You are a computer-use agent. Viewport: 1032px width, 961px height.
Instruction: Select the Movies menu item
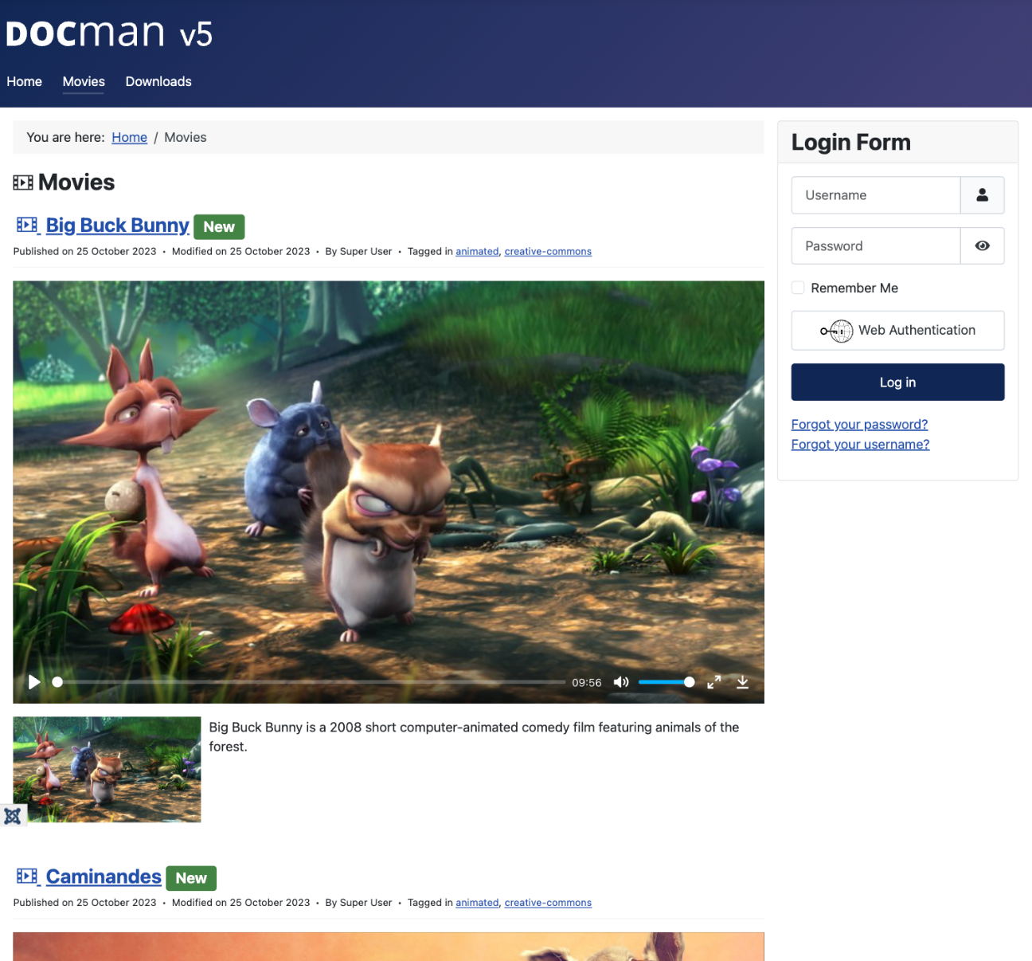coord(84,81)
